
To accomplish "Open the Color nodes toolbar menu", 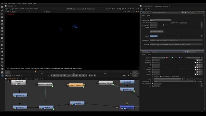I will click(2, 21).
